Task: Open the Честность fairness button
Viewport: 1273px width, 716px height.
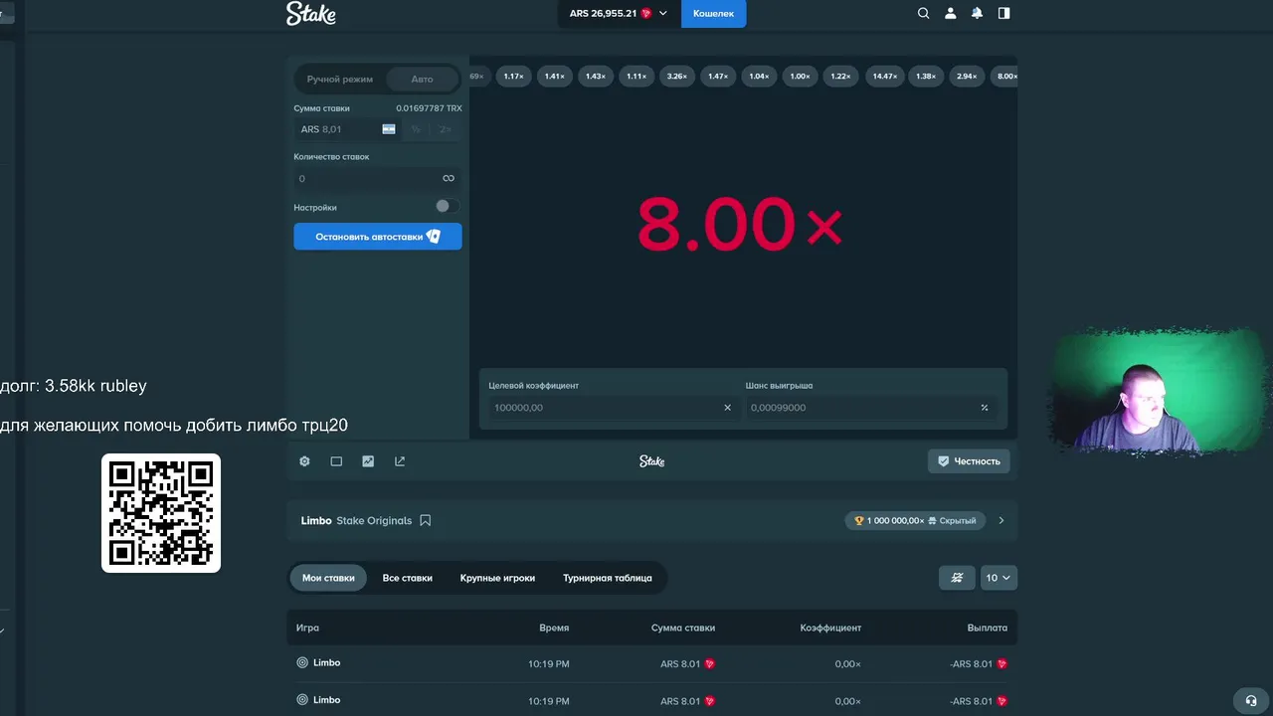Action: (x=969, y=461)
